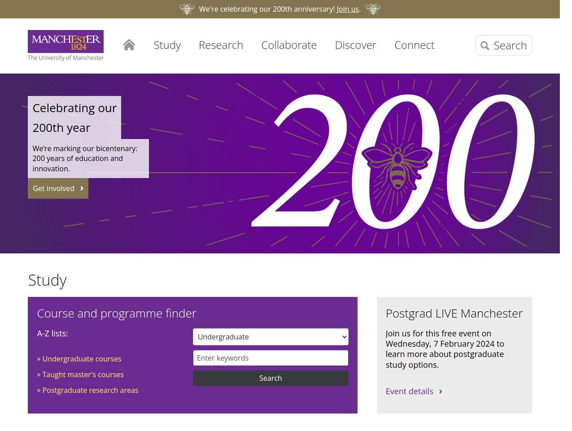
Task: Open the Study menu
Action: 167,45
